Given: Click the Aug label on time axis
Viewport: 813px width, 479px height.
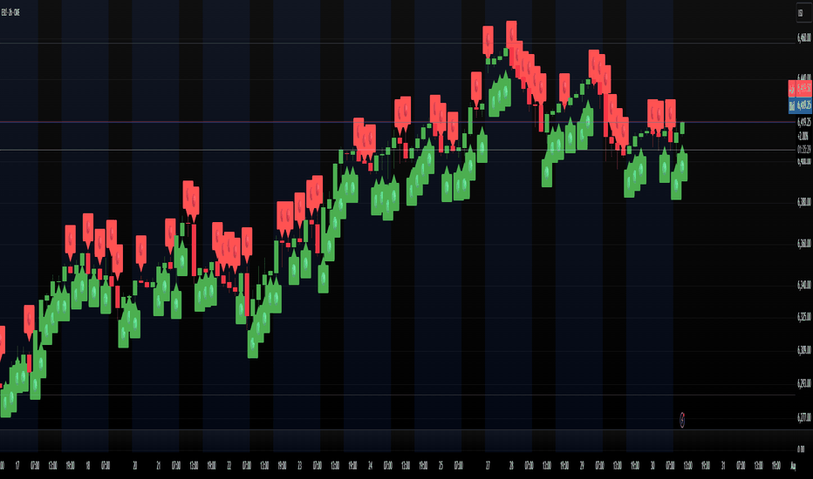Looking at the screenshot, I should coord(793,466).
